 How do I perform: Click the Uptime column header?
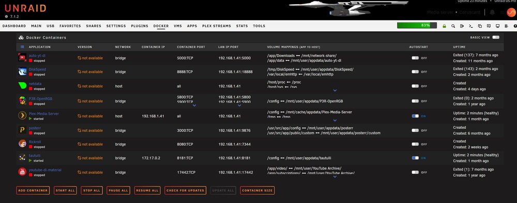tap(459, 47)
